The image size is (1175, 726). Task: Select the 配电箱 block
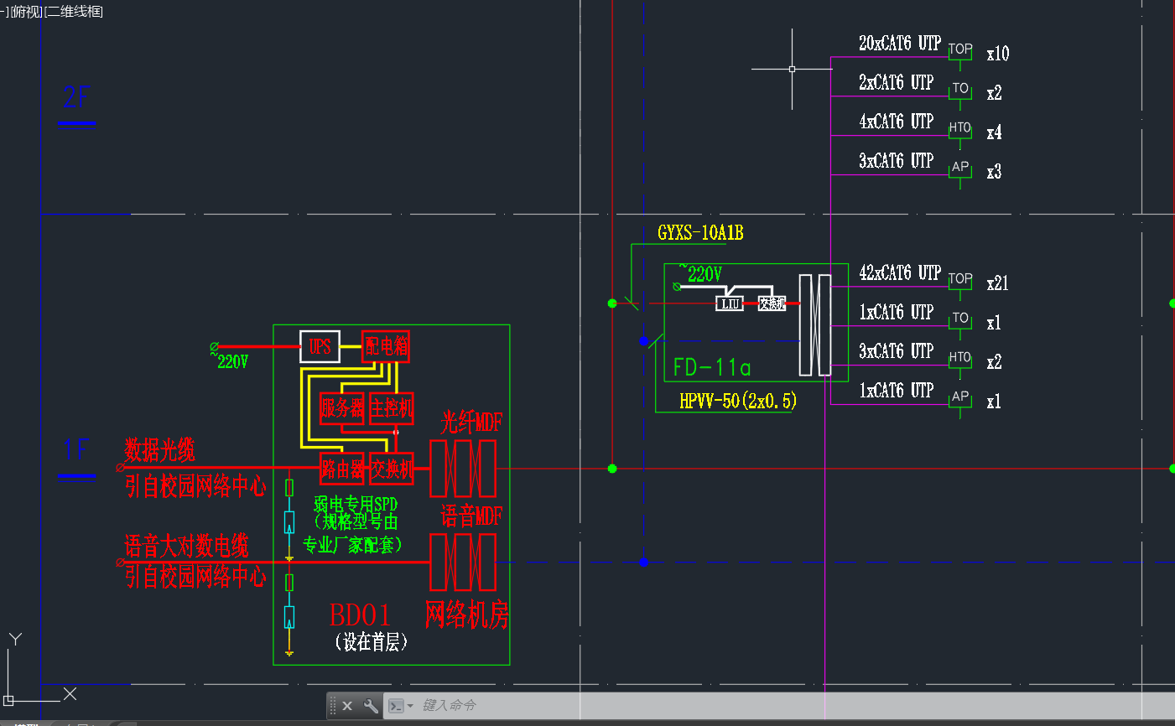pyautogui.click(x=386, y=346)
